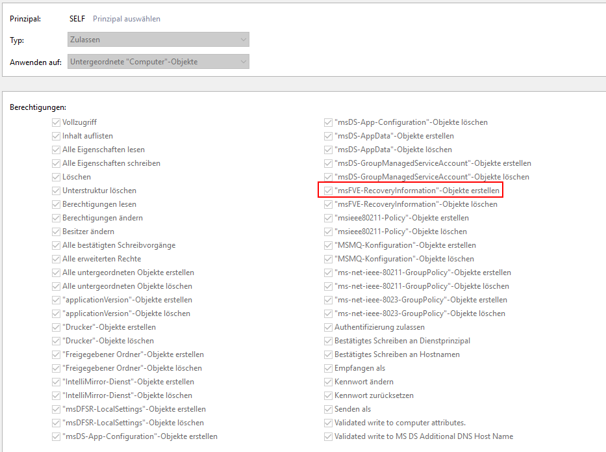This screenshot has height=452, width=606.
Task: Toggle "Bestätigtes Schreiben an Dienstprinzipal" checkbox
Action: pos(328,341)
